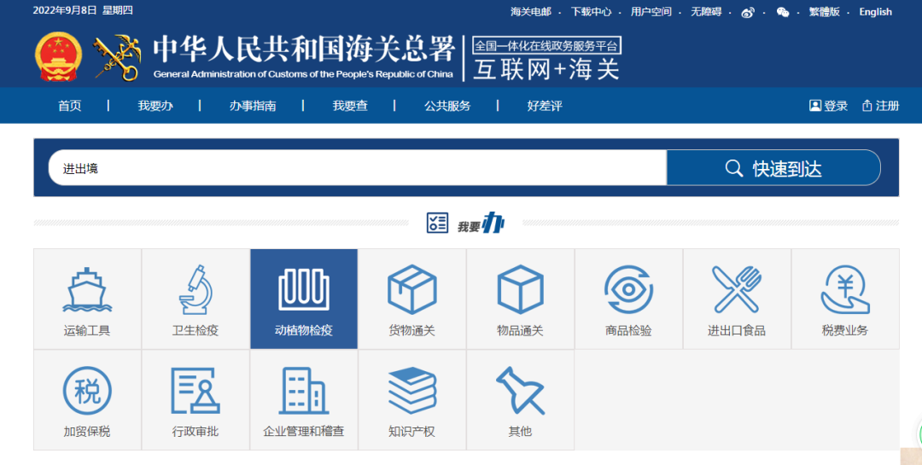The image size is (922, 465).
Task: Click the national emblem logo
Action: pos(58,57)
